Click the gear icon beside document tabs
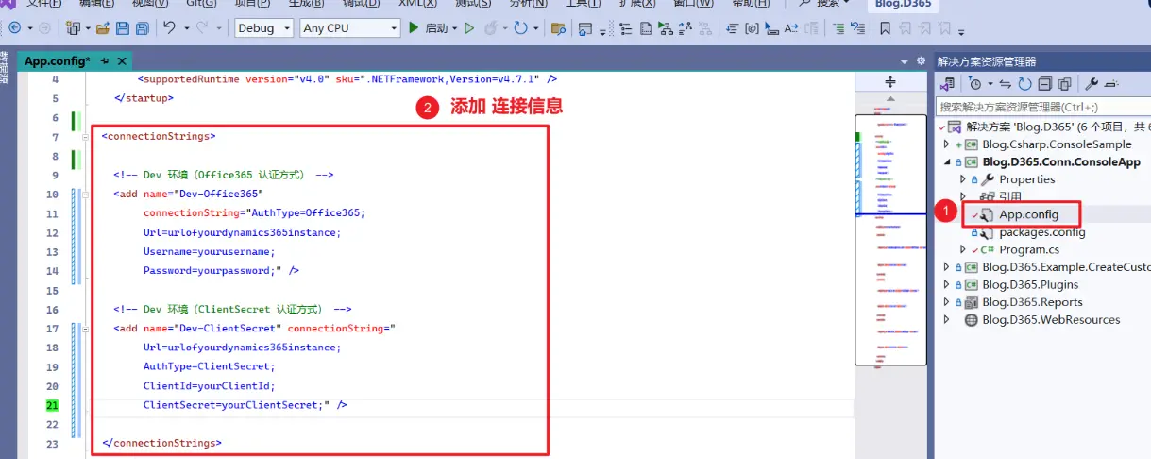1151x459 pixels. pyautogui.click(x=922, y=60)
